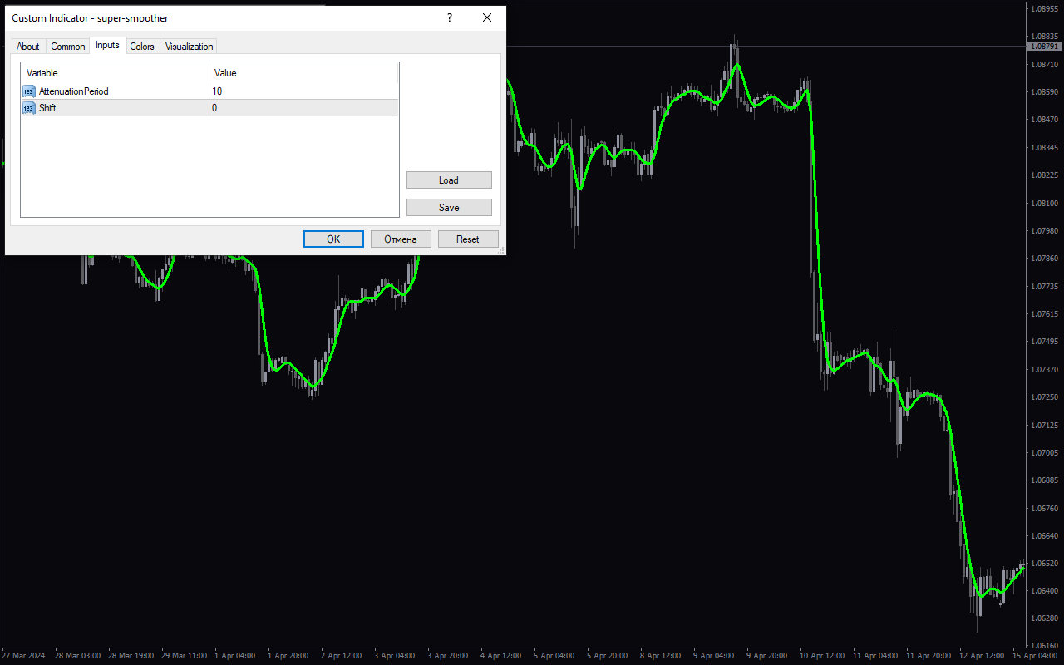Click the 1.07005 price scale label
Viewport: 1064px width, 665px height.
(1043, 453)
